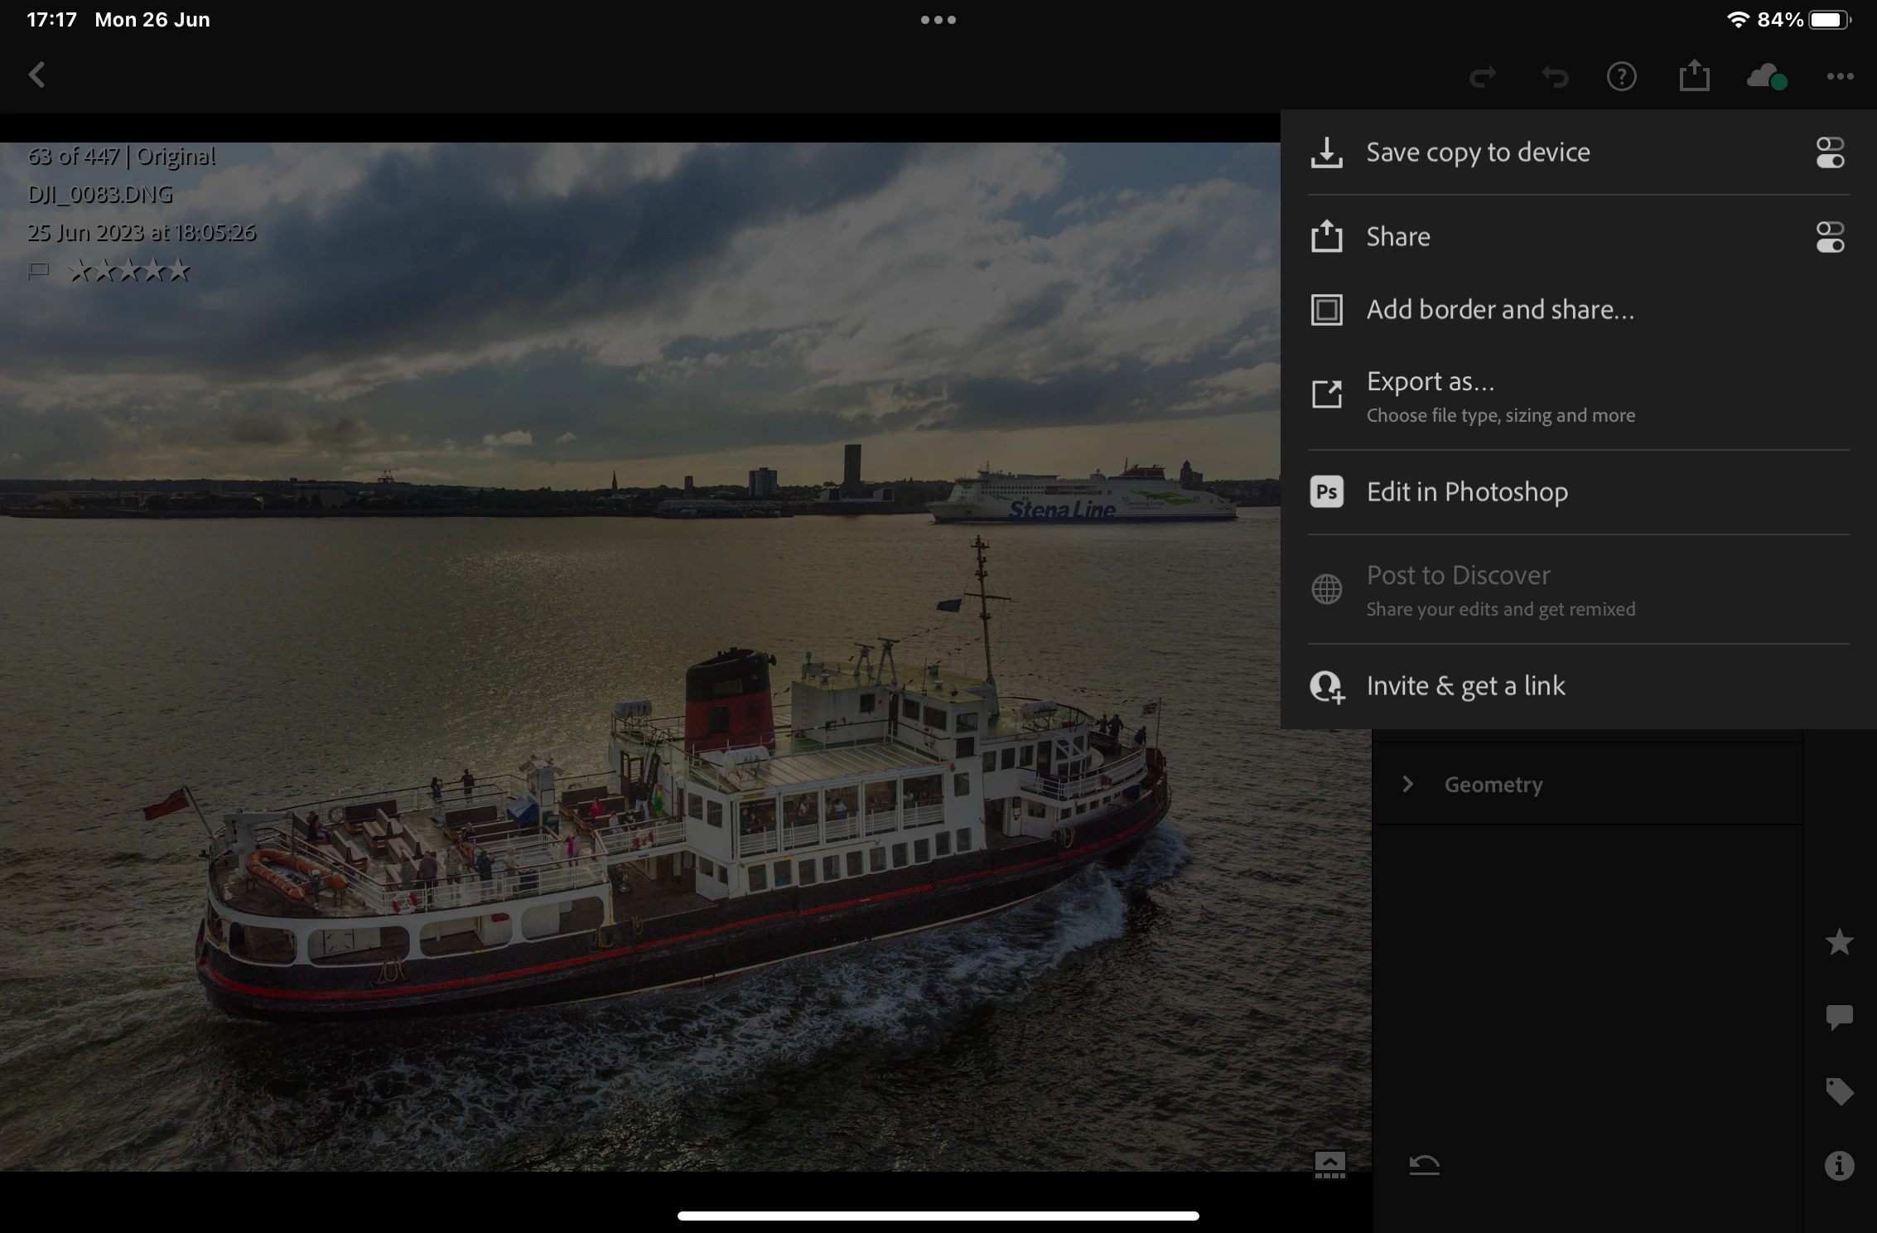The width and height of the screenshot is (1877, 1233).
Task: Click the reset edits arrow icon
Action: 1424,1166
